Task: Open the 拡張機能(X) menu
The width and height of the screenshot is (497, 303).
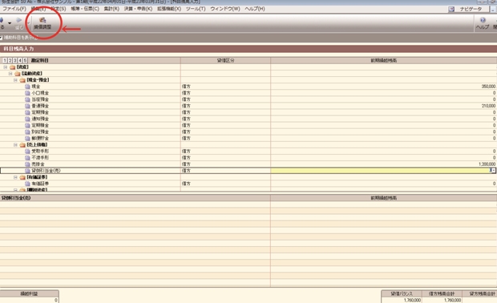Action: point(169,9)
